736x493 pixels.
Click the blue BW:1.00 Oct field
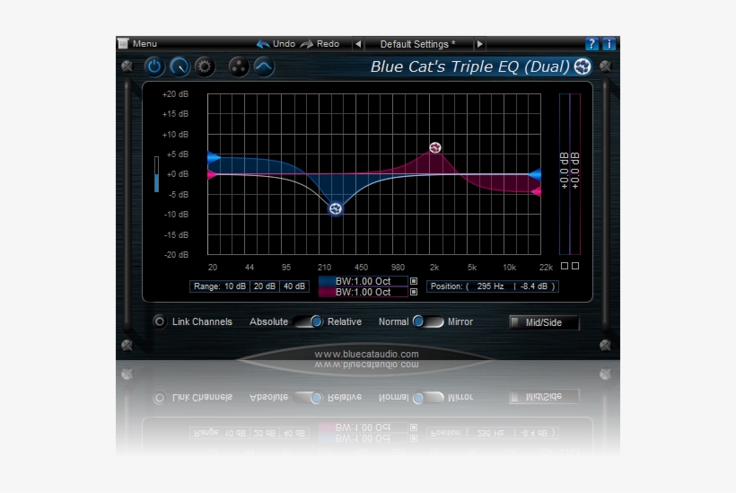click(x=363, y=281)
